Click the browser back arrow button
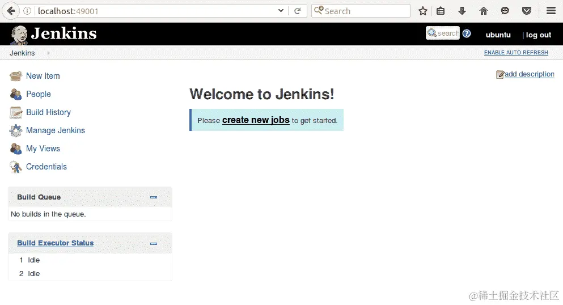This screenshot has height=305, width=563. tap(11, 11)
